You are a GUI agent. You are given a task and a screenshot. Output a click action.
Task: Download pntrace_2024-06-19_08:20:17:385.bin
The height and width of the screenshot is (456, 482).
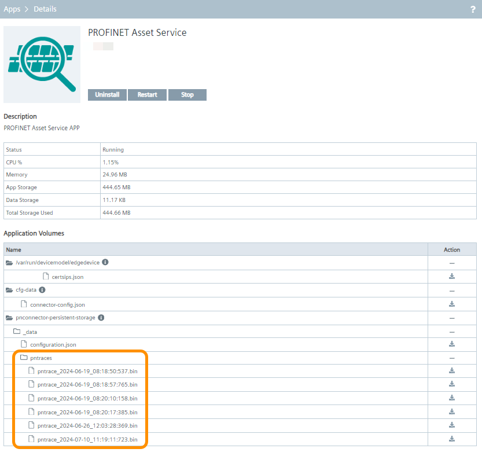click(x=451, y=411)
